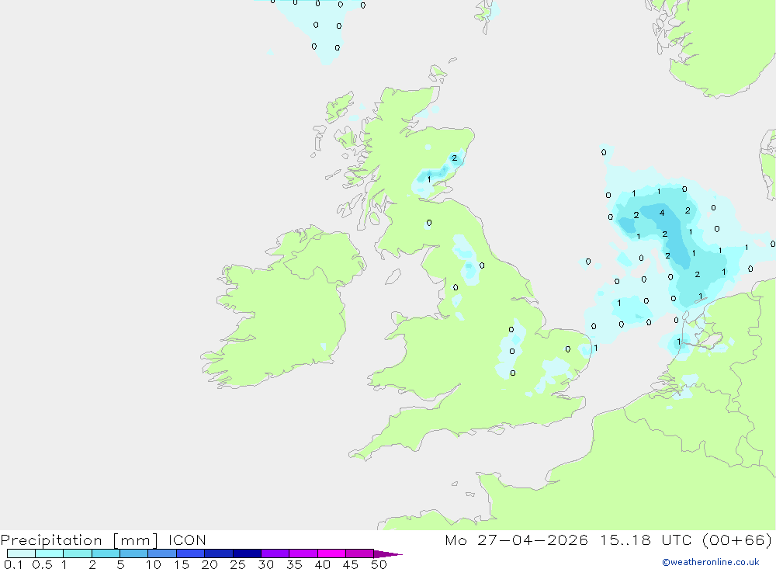Pick the legend swatch between 45 and 50
Viewport: 776px width, 569px height.
[x=360, y=553]
